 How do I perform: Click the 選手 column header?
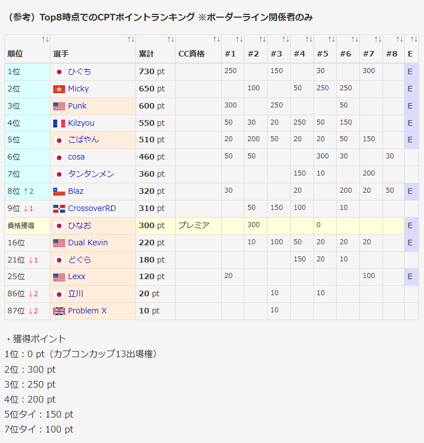tap(93, 49)
